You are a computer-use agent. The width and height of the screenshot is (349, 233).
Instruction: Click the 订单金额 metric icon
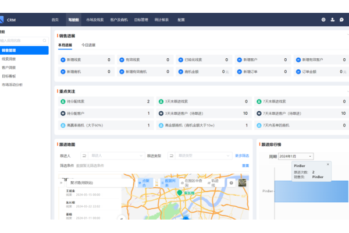coord(298,72)
